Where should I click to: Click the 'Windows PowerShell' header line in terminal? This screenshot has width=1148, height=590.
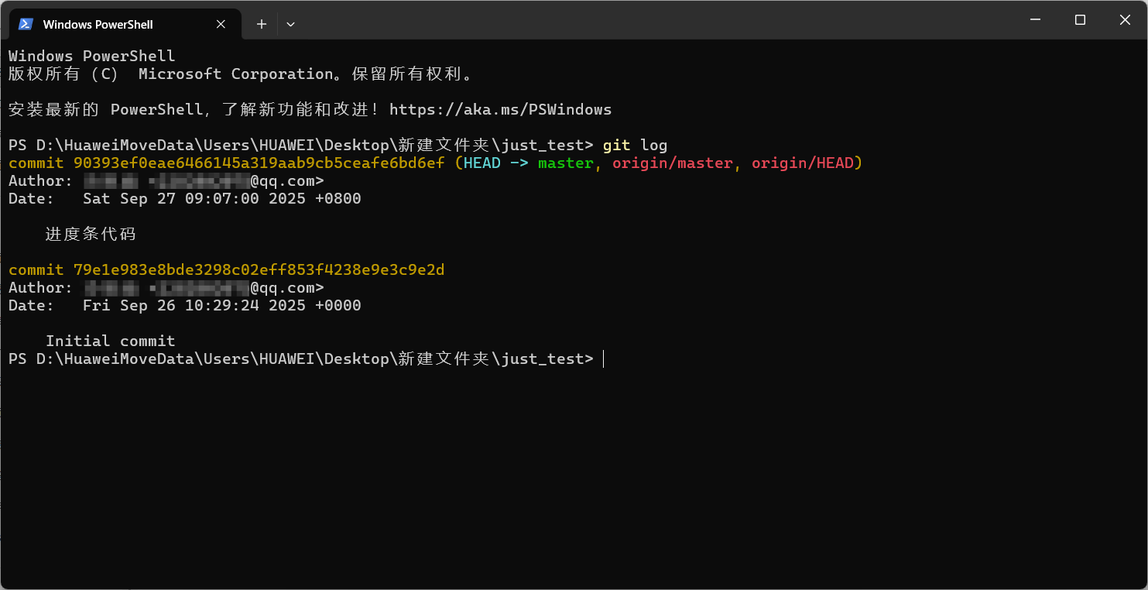click(x=92, y=57)
